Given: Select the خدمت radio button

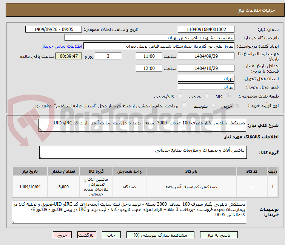Looking at the screenshot, I should coord(206,96).
